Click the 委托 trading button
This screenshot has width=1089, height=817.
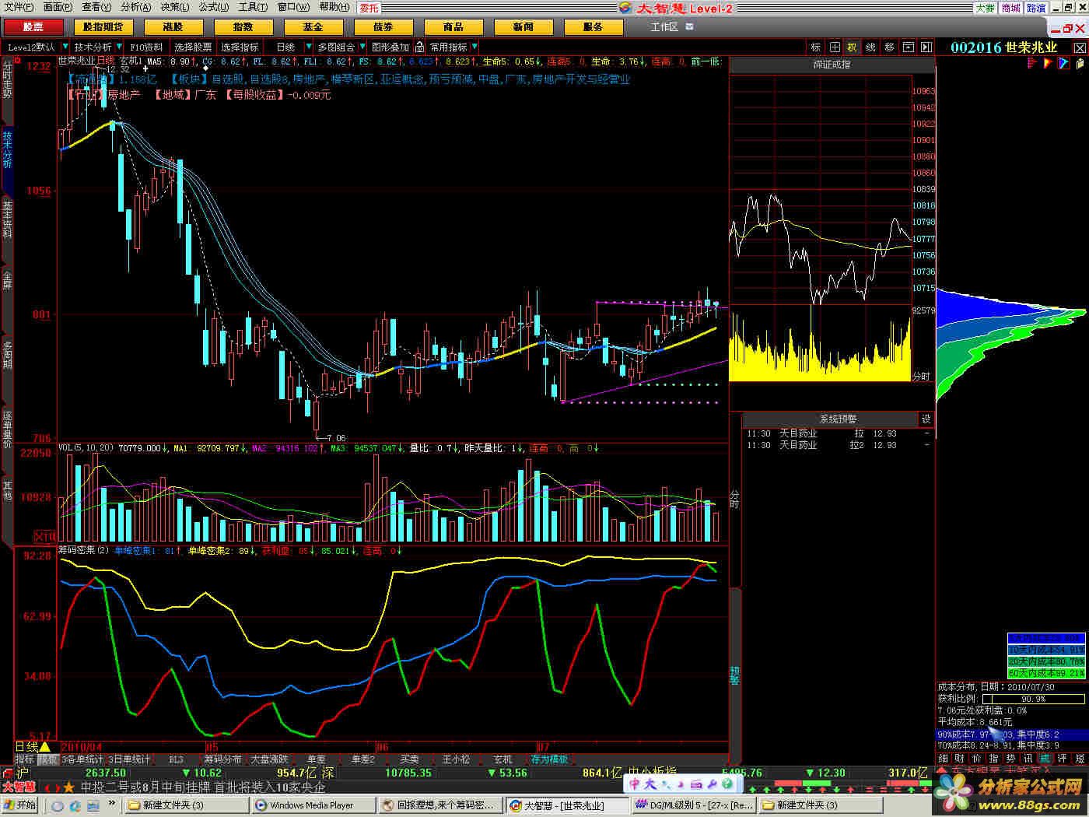pyautogui.click(x=369, y=8)
